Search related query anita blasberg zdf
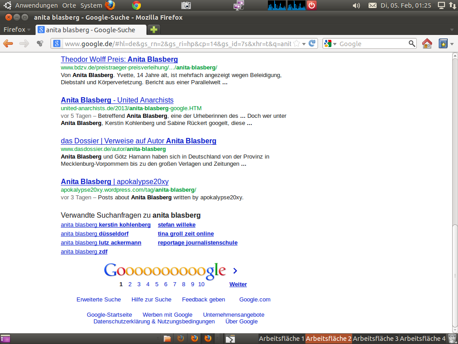Image resolution: width=458 pixels, height=344 pixels. 84,252
